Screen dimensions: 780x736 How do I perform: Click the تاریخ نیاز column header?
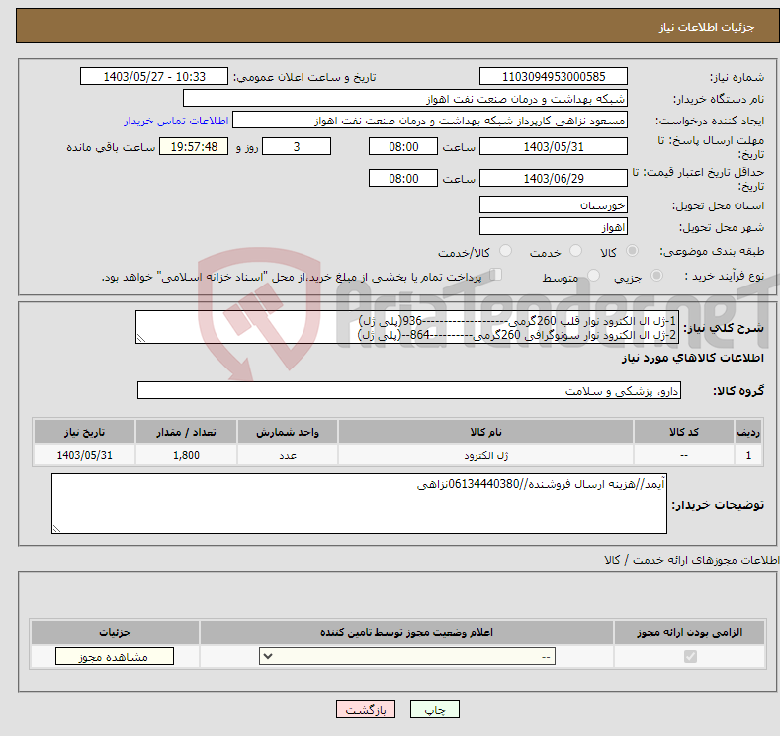85,432
